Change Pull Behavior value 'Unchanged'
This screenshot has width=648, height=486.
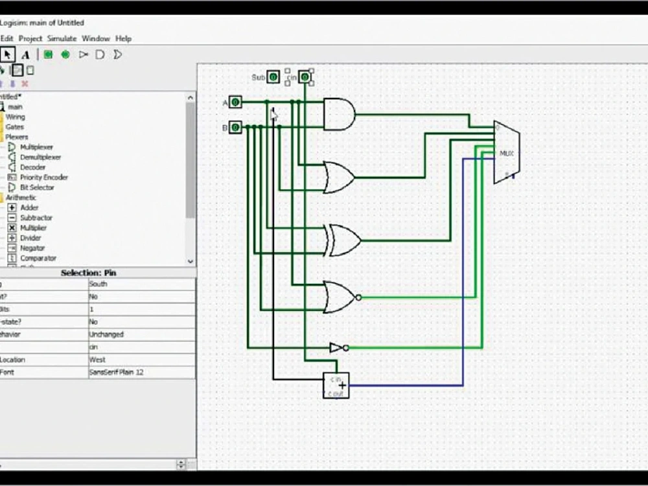pos(142,334)
